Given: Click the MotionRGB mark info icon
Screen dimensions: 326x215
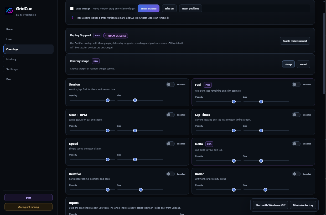Looking at the screenshot, I should pos(73,18).
